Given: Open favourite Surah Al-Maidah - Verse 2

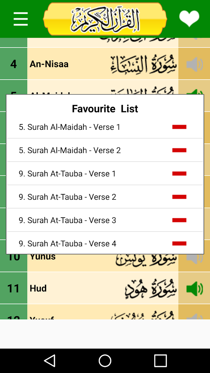Looking at the screenshot, I should 70,150.
